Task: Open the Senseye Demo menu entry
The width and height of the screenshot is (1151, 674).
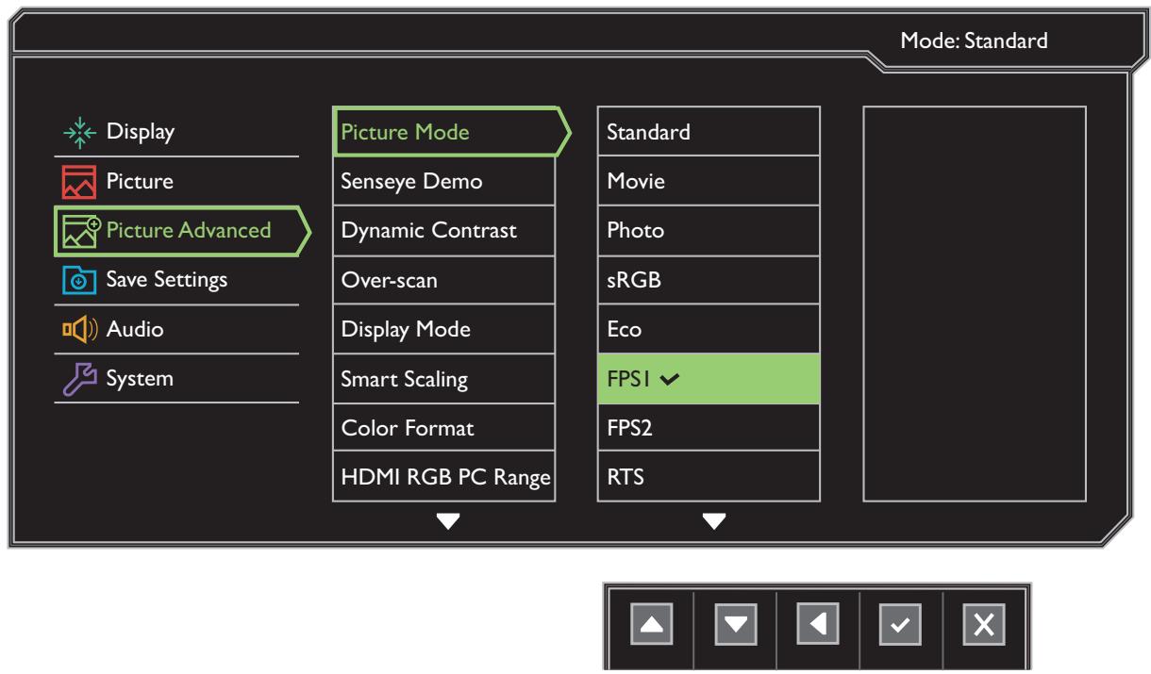Action: point(443,180)
